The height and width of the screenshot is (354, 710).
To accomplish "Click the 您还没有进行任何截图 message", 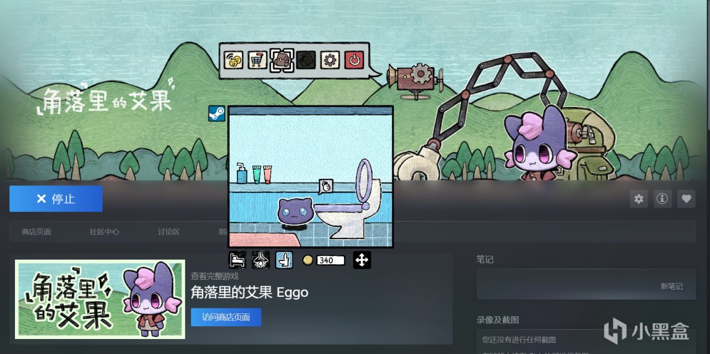I will (519, 340).
